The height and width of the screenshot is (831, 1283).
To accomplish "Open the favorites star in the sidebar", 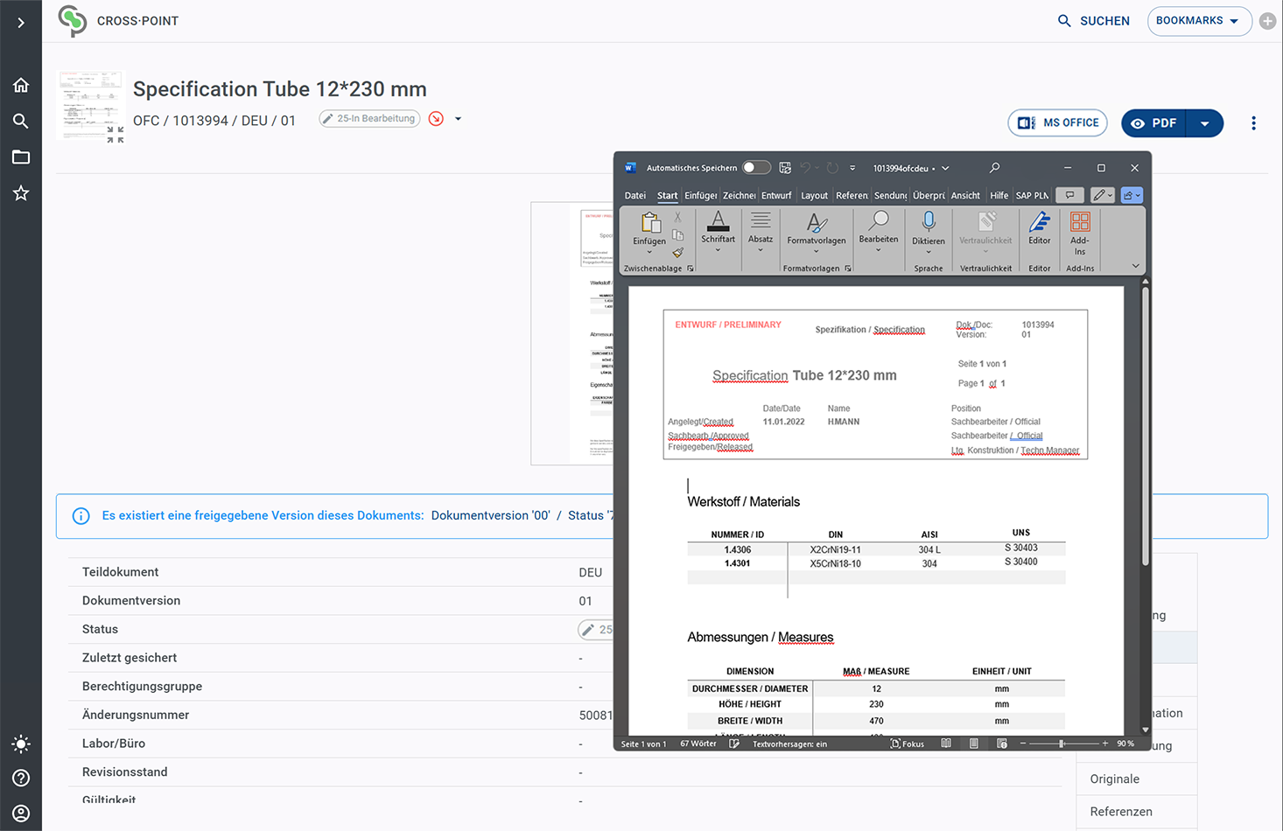I will [21, 193].
